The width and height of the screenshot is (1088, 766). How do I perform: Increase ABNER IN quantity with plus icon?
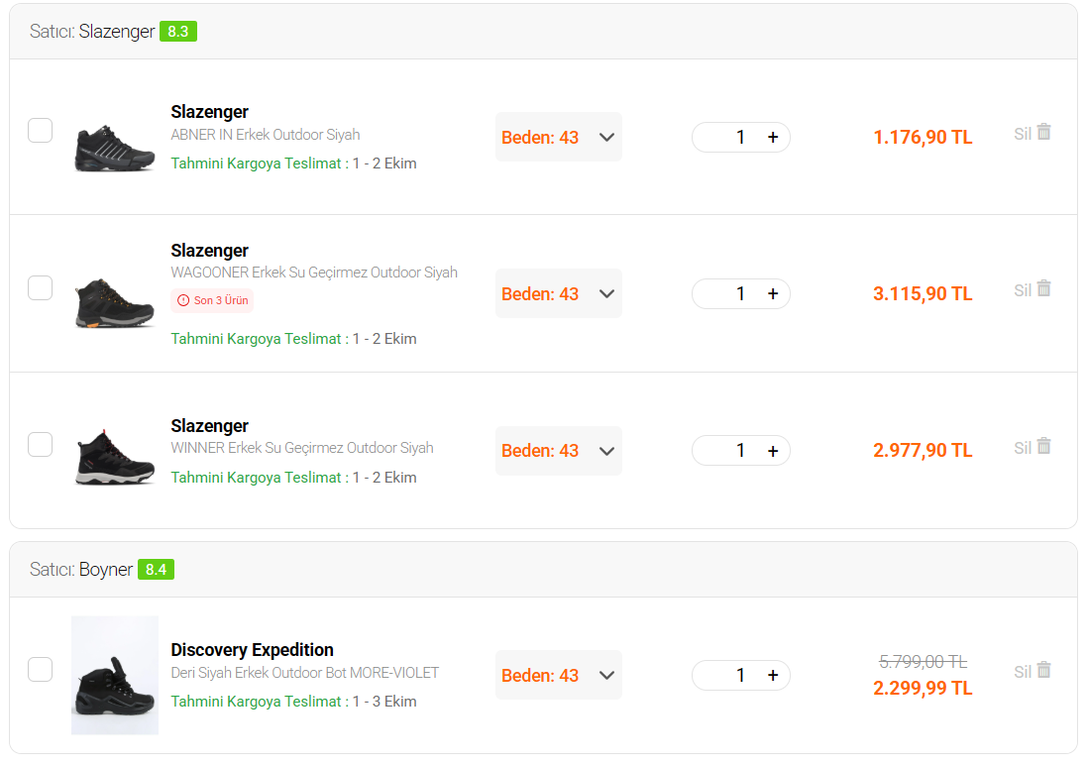pyautogui.click(x=773, y=138)
